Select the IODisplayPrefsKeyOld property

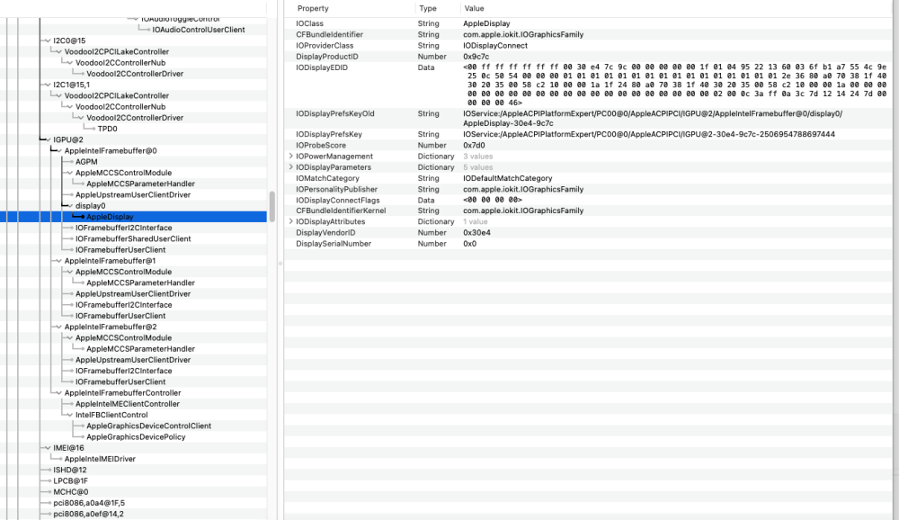click(588, 118)
